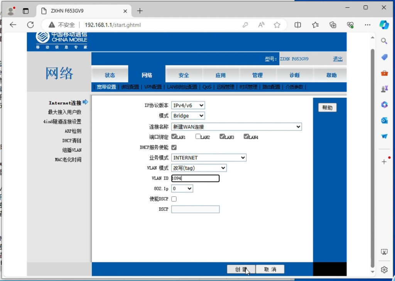Click the page vertical scrollbar
Image resolution: width=395 pixels, height=281 pixels.
[x=372, y=154]
